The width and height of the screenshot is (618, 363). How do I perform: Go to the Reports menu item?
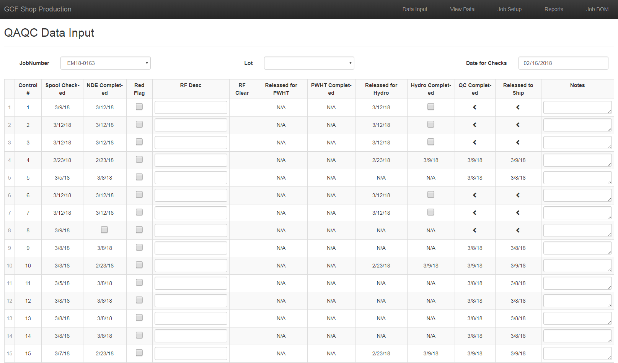click(x=554, y=9)
